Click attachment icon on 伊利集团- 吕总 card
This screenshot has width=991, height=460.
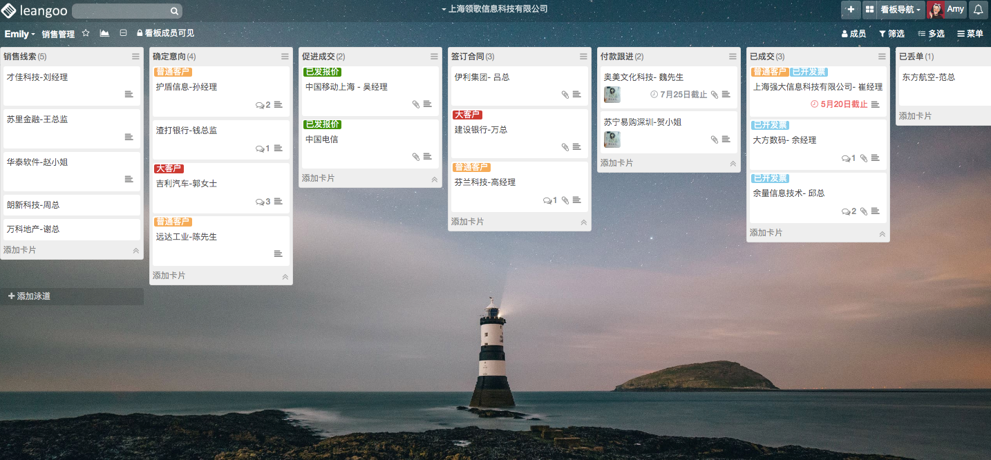(565, 95)
